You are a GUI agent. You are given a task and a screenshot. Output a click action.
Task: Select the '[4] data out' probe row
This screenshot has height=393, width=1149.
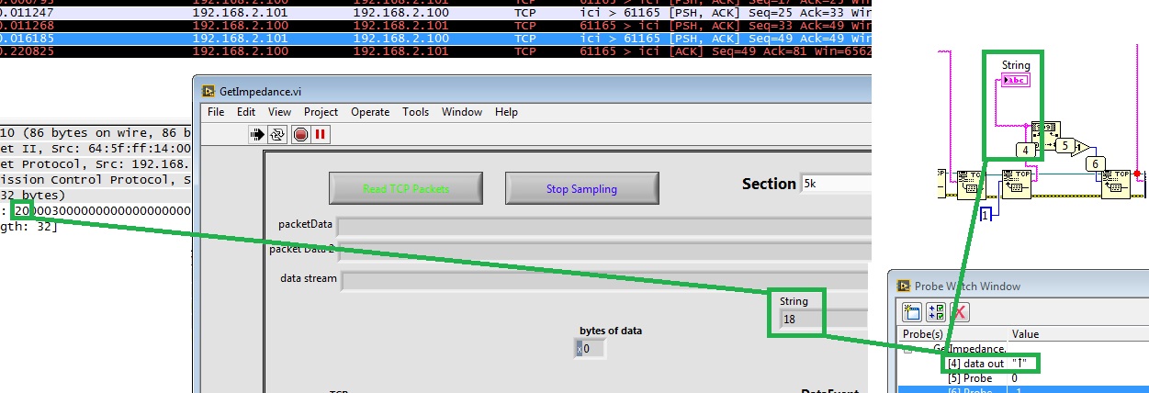(x=1024, y=365)
